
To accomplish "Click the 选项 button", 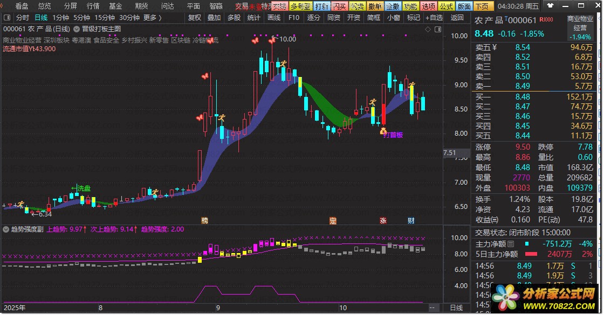I will tap(428, 6).
